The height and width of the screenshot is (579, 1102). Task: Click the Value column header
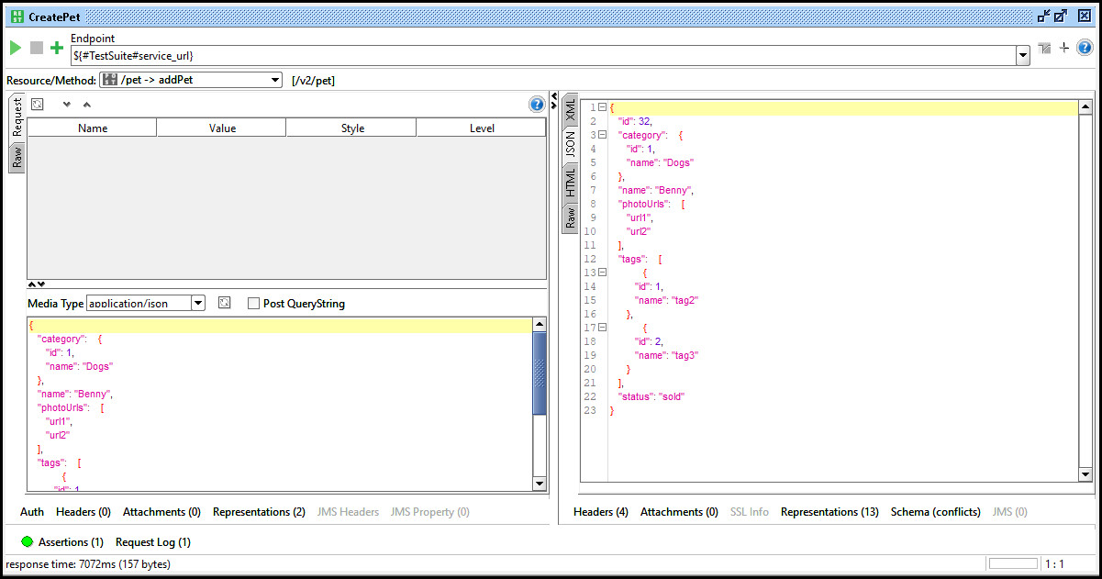click(x=222, y=128)
